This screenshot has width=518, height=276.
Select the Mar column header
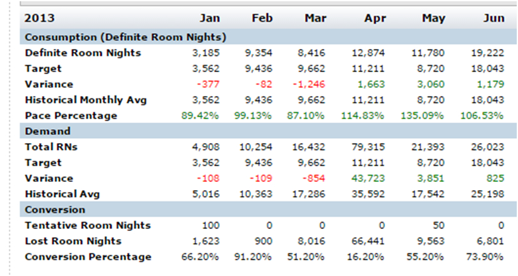click(315, 18)
